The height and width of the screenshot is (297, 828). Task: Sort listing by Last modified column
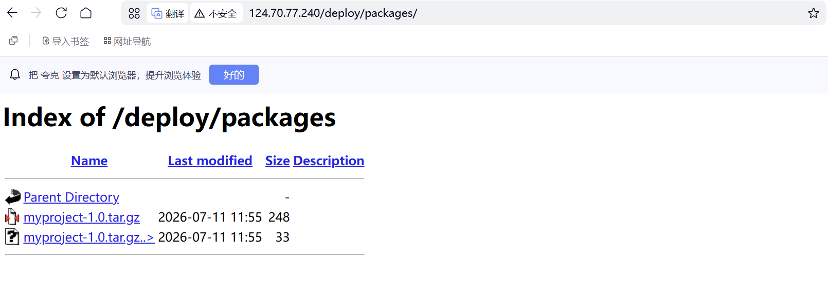(x=210, y=161)
